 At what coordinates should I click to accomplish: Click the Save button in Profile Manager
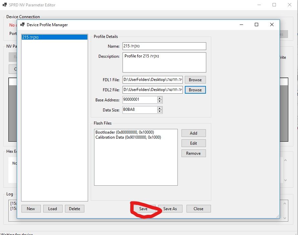click(143, 208)
